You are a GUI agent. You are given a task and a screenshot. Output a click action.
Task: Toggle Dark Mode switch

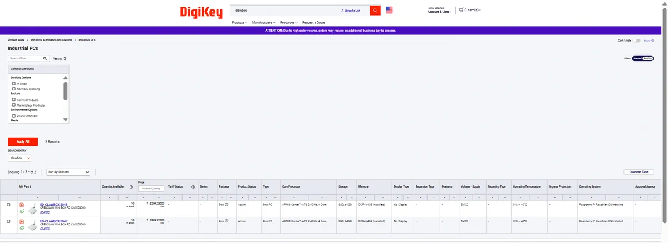(x=636, y=40)
